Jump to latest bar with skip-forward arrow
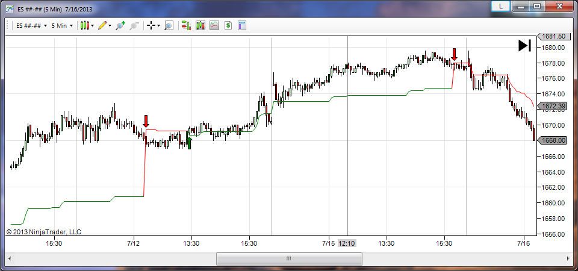The width and height of the screenshot is (578, 271). (524, 46)
